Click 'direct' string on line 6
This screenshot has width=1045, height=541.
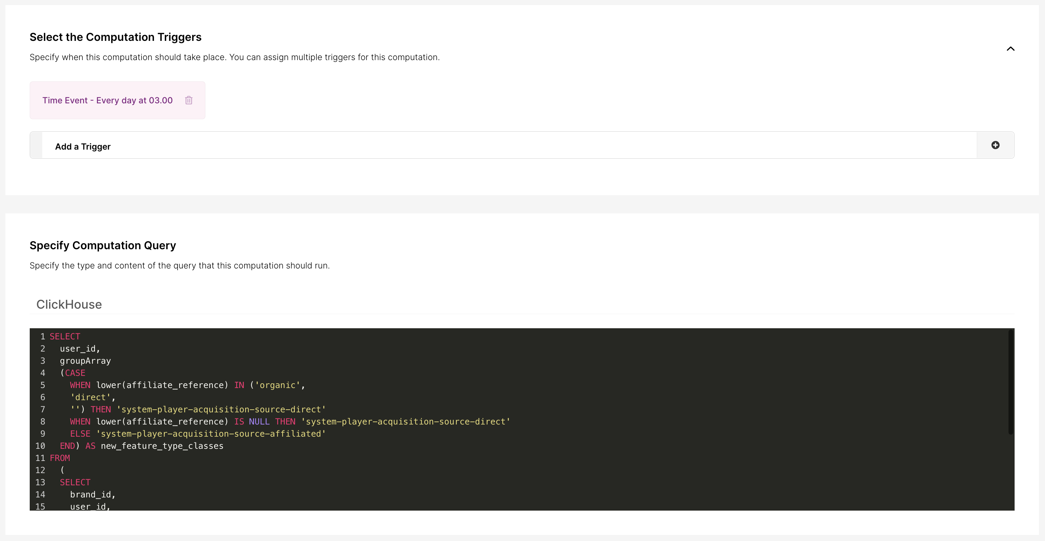pyautogui.click(x=91, y=397)
